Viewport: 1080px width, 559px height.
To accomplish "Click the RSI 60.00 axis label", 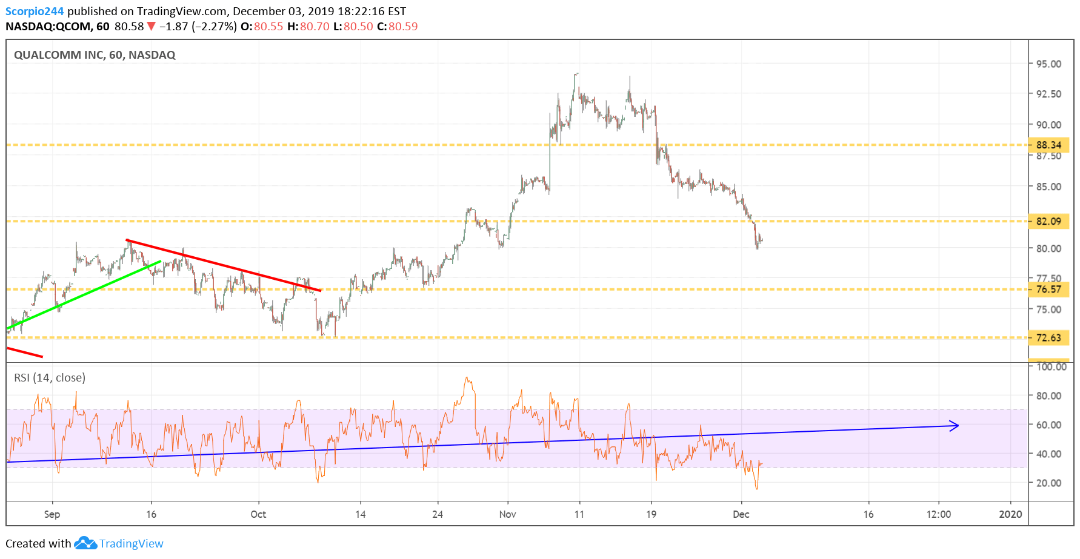I will [1048, 425].
